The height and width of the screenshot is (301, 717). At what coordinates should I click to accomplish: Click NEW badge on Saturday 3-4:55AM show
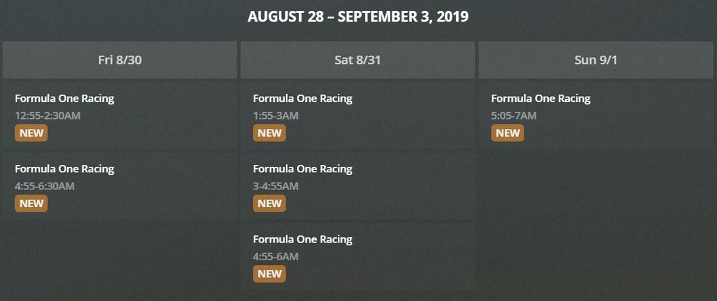(269, 203)
